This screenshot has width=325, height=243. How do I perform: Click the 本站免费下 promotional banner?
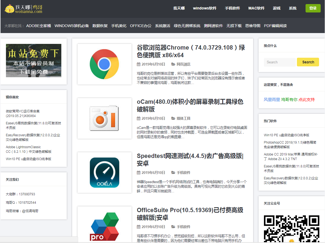click(x=33, y=60)
